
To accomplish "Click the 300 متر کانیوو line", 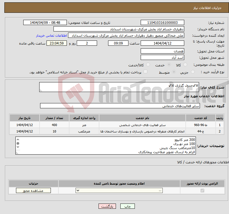I will coord(185,140).
